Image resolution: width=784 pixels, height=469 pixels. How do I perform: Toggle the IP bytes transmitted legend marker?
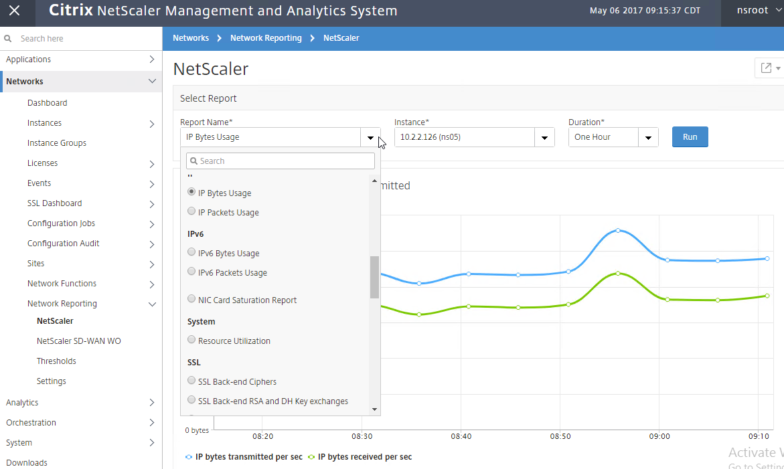189,457
